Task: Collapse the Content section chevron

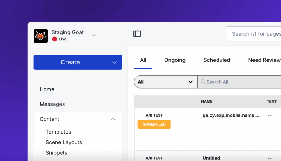Action: point(113,119)
